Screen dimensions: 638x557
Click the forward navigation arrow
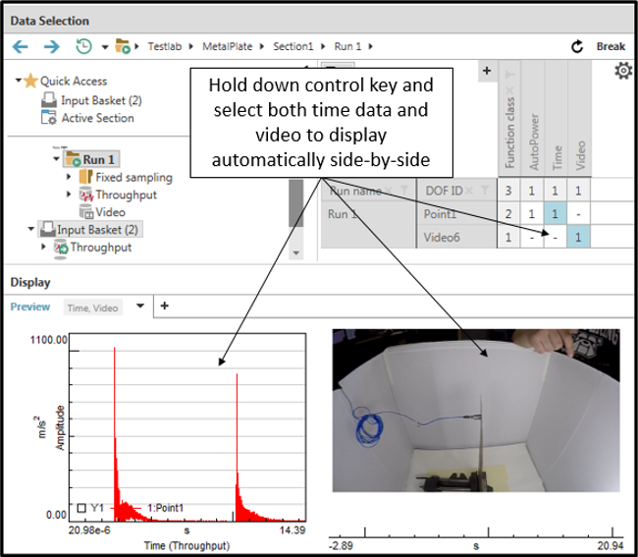point(51,46)
